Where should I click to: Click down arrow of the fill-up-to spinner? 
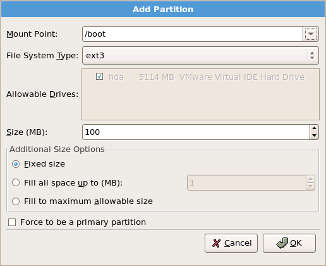311,186
